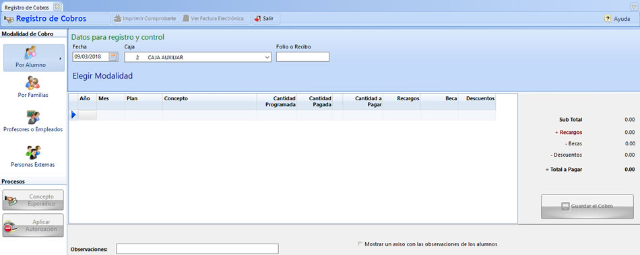
Task: Click the Cantidad a Pagar column header
Action: coord(363,102)
